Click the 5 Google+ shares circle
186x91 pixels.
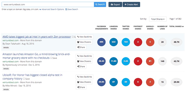150,42
